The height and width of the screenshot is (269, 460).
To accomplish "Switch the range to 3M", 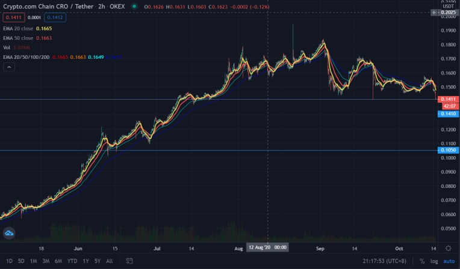I will [x=46, y=261].
